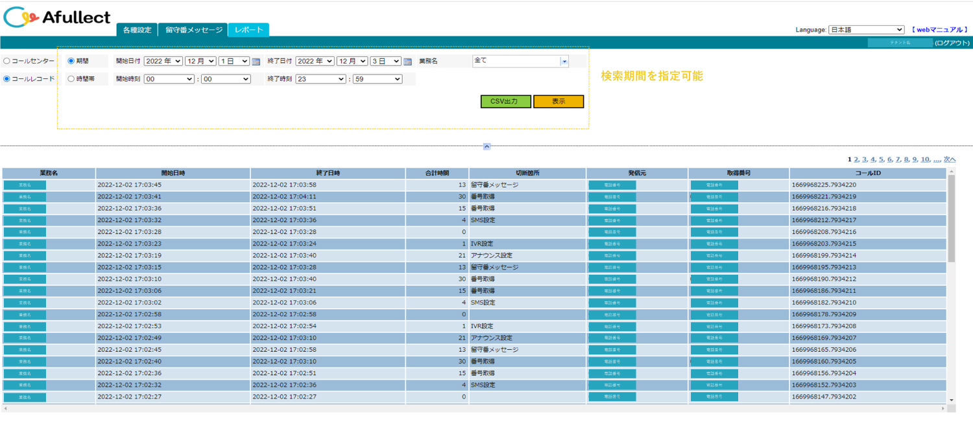
Task: Click the 業務名 button in the 17:02:27 row
Action: click(25, 397)
